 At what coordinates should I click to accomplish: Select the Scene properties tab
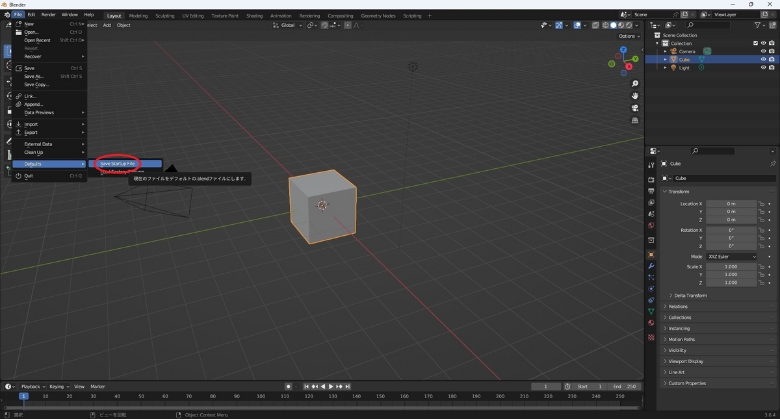[650, 214]
